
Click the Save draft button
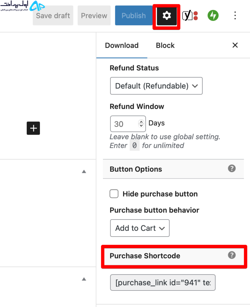(53, 16)
